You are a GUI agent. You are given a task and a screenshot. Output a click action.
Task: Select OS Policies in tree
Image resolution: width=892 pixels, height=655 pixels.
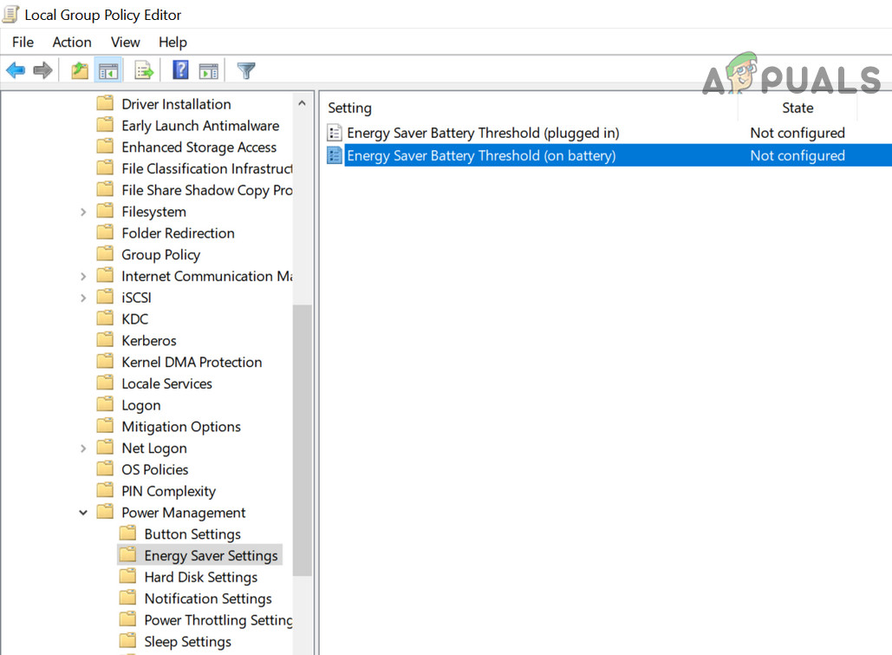click(x=154, y=470)
